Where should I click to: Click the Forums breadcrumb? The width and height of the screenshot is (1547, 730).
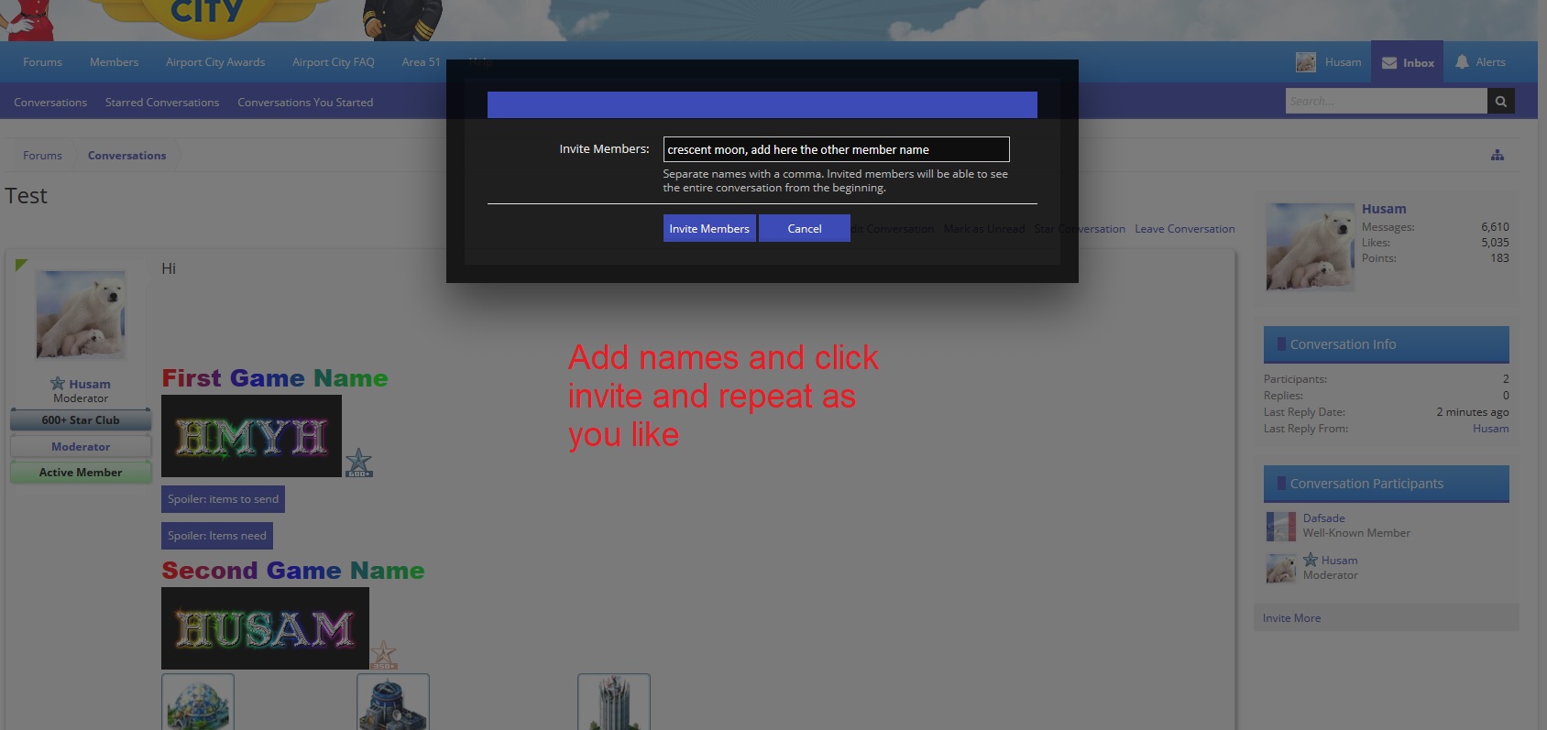(x=43, y=156)
